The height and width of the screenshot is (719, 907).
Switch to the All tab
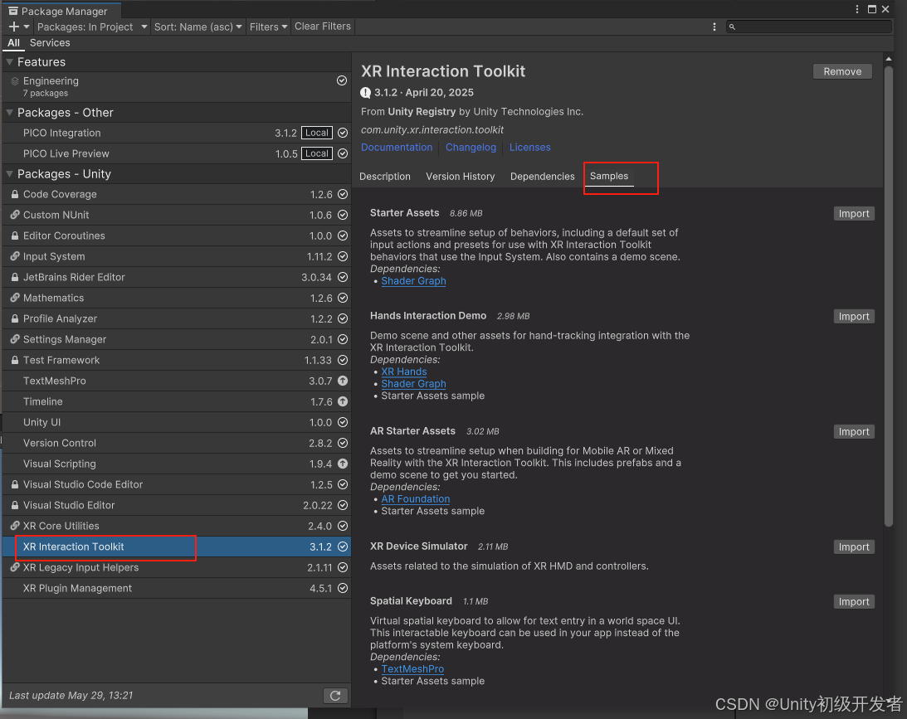[x=13, y=43]
